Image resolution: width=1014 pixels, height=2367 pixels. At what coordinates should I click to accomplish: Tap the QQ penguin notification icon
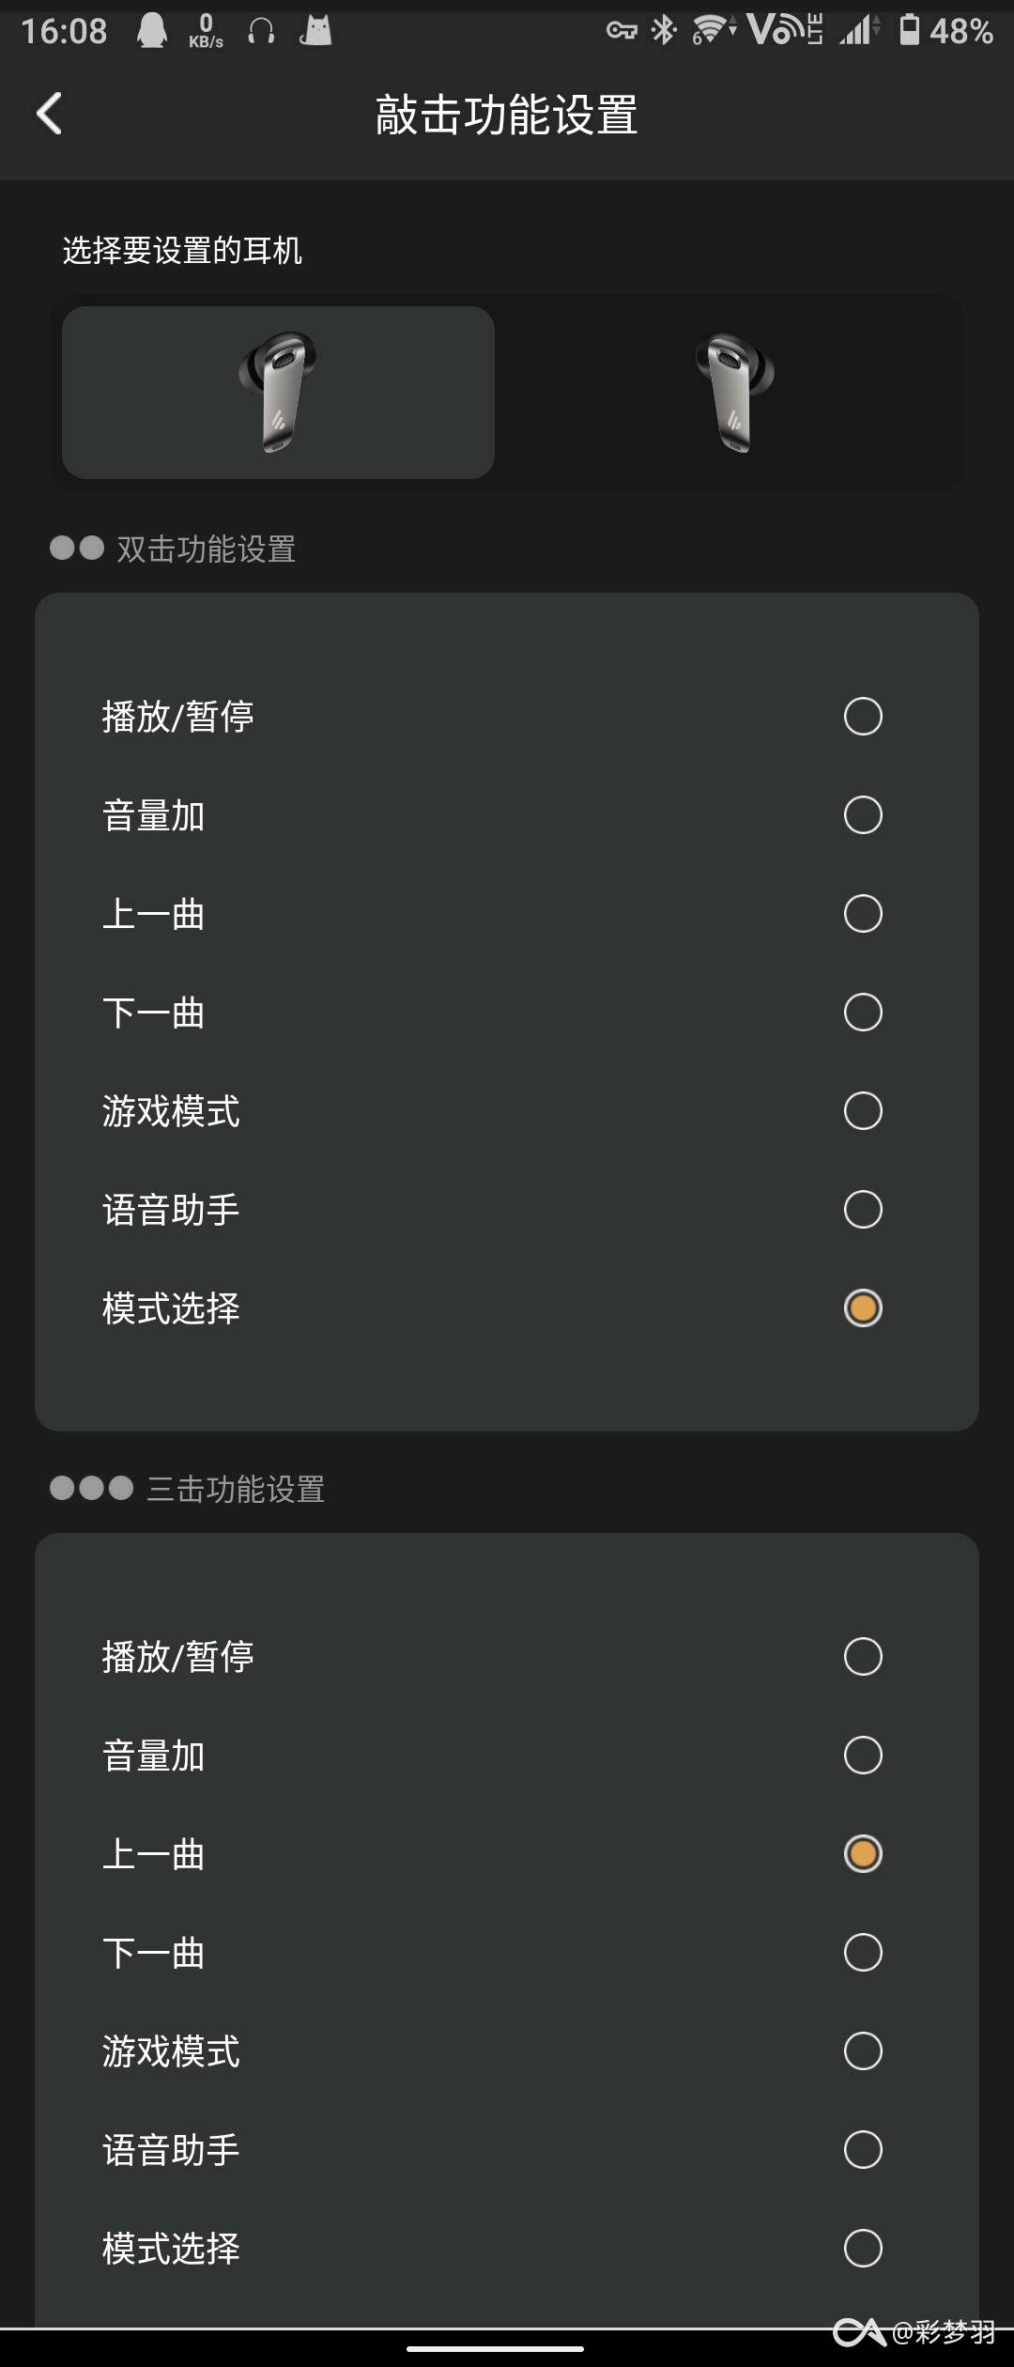[x=152, y=31]
